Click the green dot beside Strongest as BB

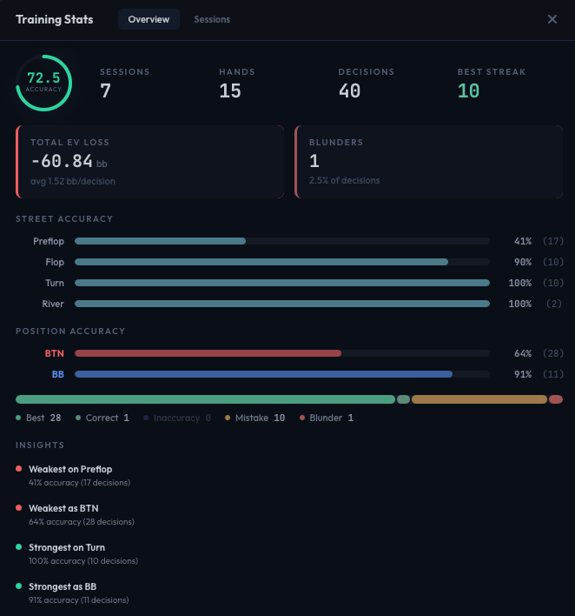pos(19,586)
